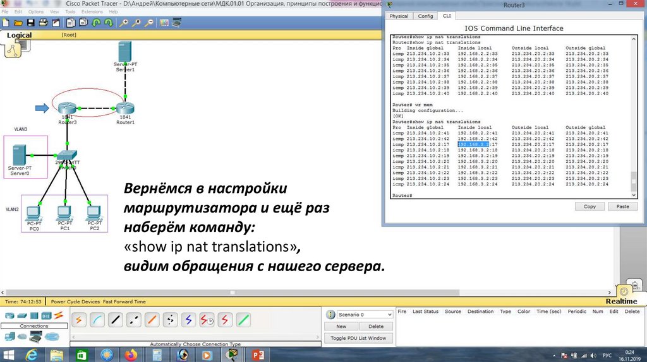Undo with the left green arrow

click(96, 23)
